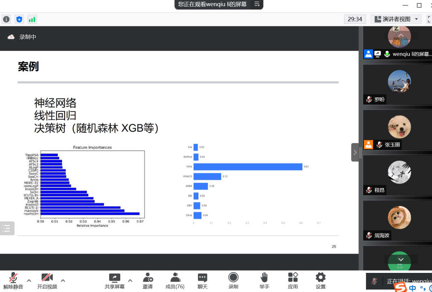Collapse the participant video side panel
432x292 pixels.
click(355, 152)
